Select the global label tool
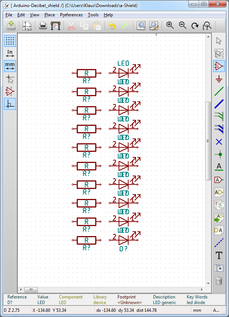Viewport: 229px width, 317px height. point(219,180)
